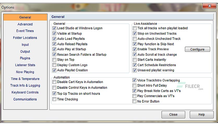This screenshot has width=218, height=126.
Task: Open the Plugins settings page
Action: point(25,58)
